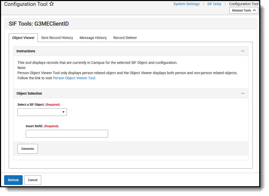Collapse the Instructions section using the minus icon

coord(243,51)
